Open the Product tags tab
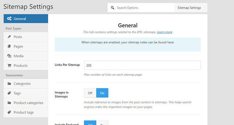The image size is (234, 125). pos(26,112)
